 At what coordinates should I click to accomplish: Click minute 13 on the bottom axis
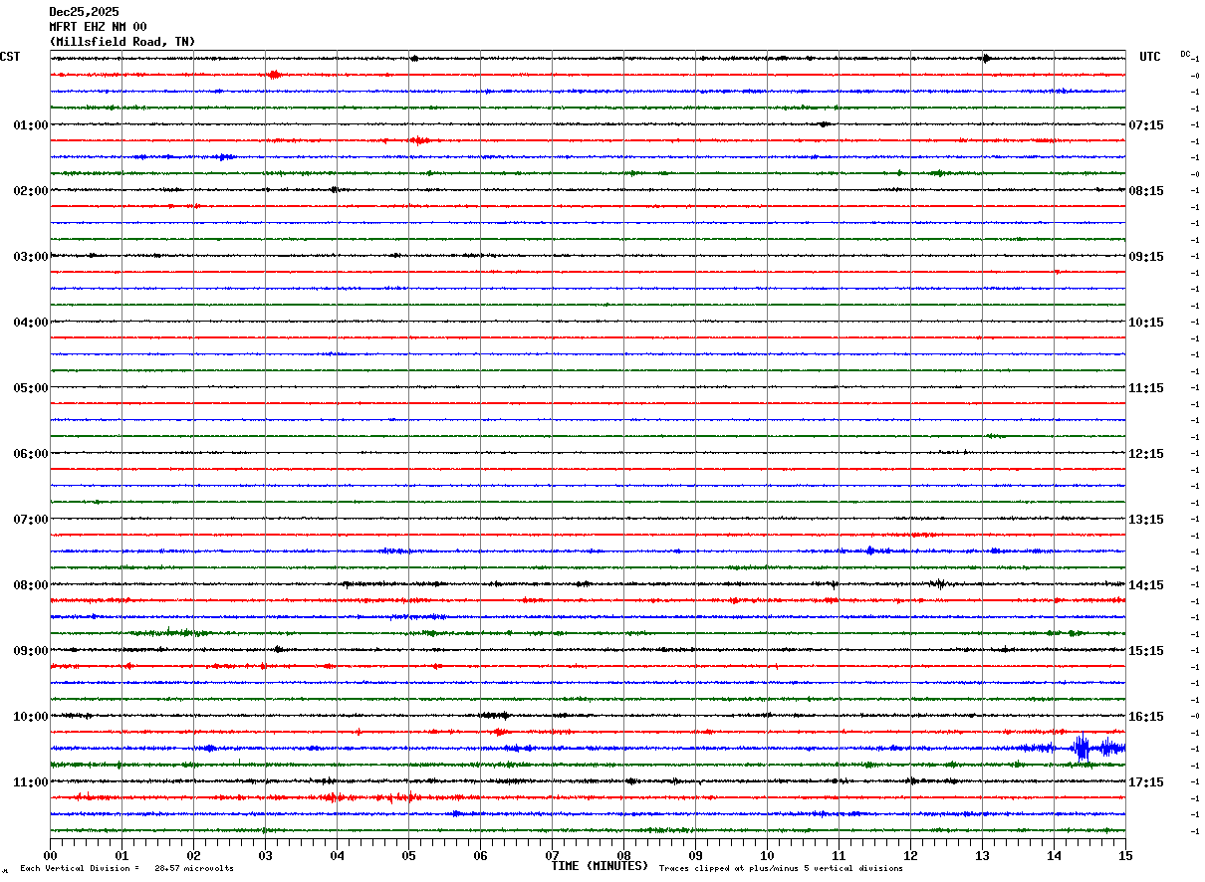(x=982, y=855)
